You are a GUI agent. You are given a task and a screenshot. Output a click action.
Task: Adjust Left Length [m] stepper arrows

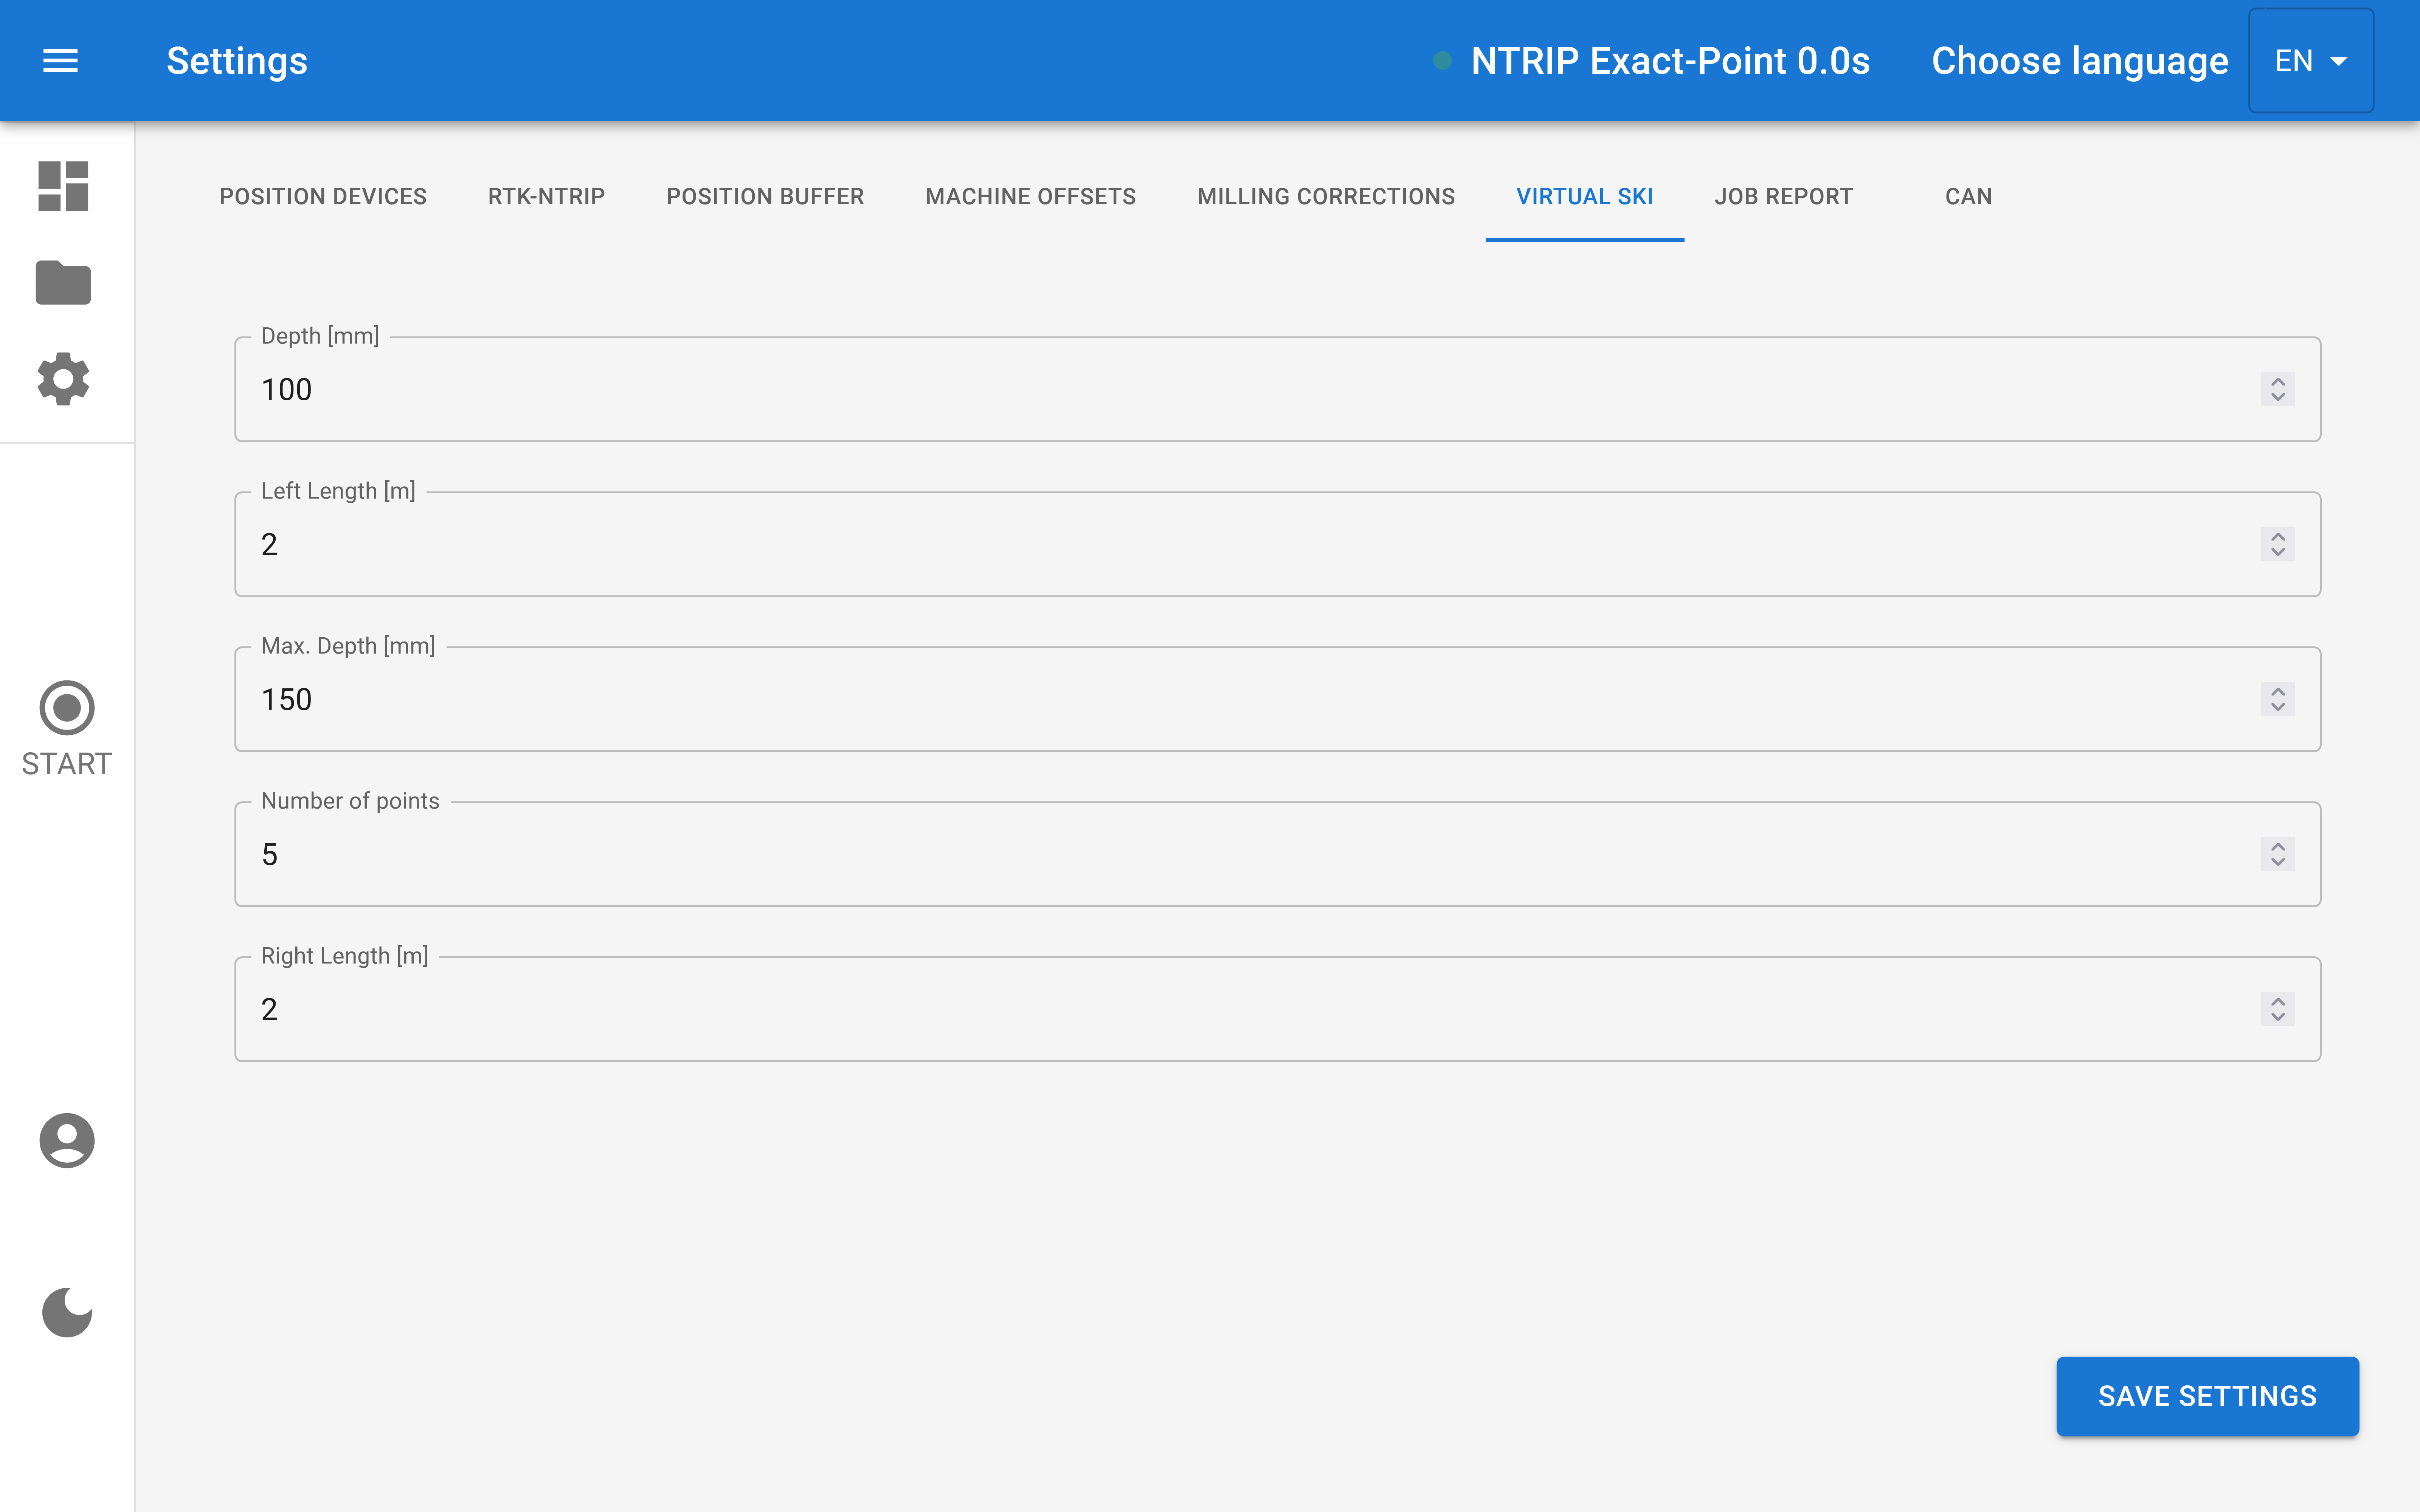click(2277, 544)
